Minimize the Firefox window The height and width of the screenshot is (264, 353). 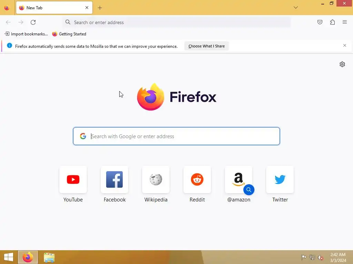tap(323, 3)
